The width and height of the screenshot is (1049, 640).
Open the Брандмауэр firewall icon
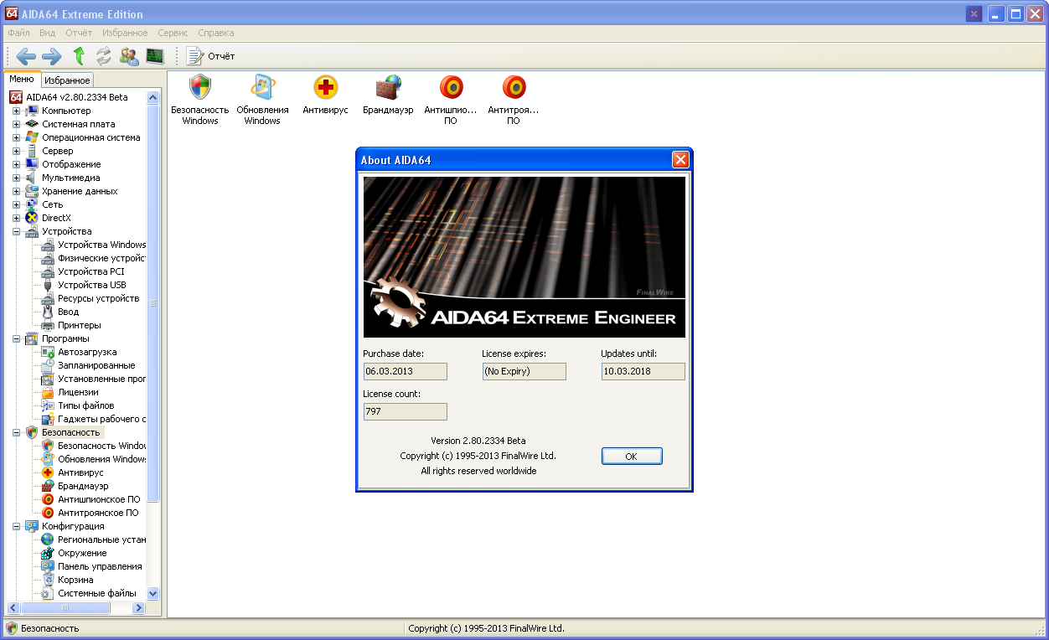point(388,88)
